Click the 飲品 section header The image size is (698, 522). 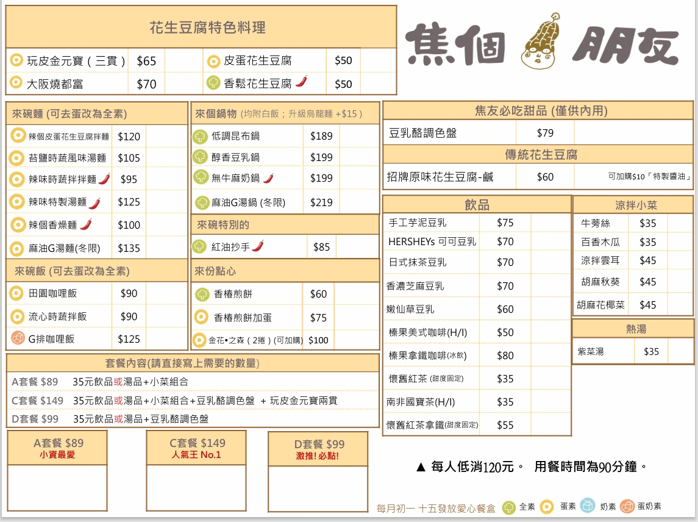click(477, 205)
